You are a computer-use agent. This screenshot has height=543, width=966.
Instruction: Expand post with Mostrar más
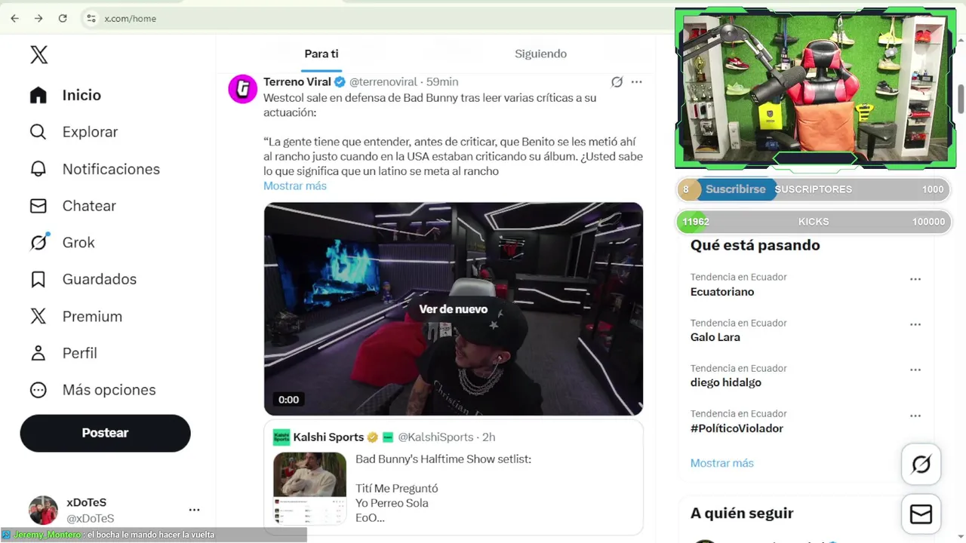pyautogui.click(x=295, y=186)
